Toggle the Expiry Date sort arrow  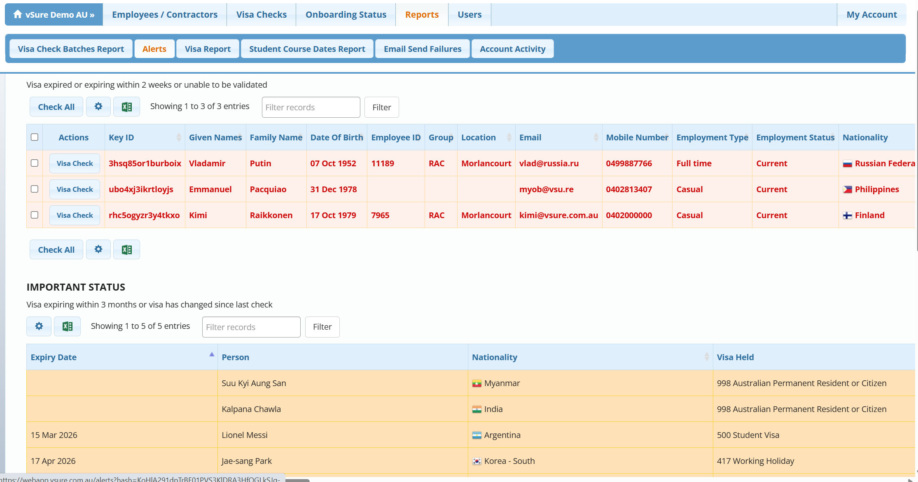coord(212,354)
